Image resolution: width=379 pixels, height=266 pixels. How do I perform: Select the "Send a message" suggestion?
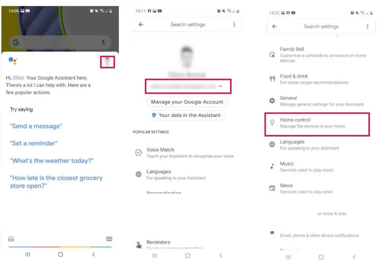pos(36,126)
